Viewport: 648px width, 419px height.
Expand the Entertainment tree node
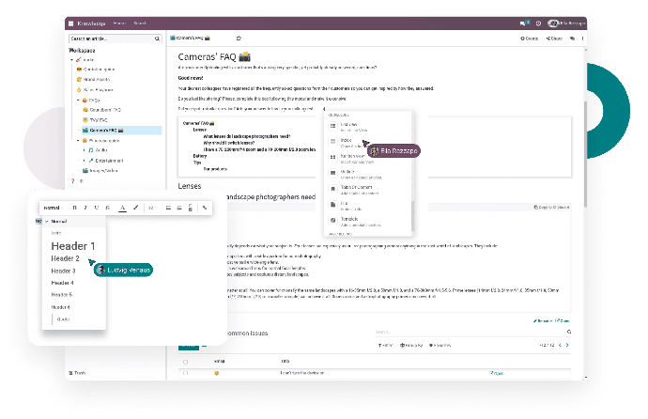pos(85,161)
